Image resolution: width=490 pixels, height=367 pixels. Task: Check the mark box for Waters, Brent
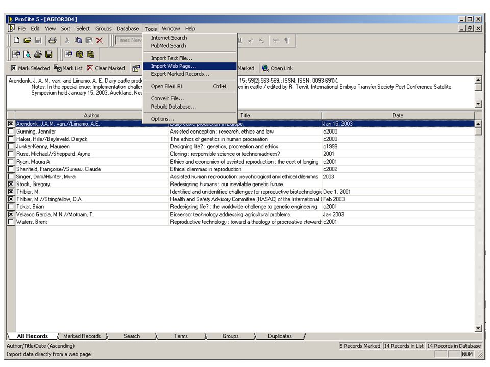(x=11, y=222)
